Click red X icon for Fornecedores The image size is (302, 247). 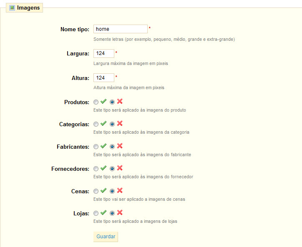tap(120, 168)
